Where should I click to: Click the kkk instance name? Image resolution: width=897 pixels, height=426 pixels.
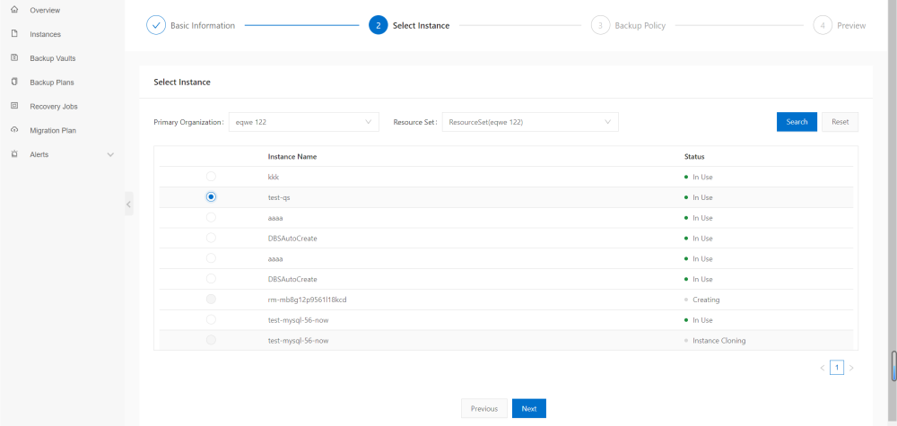[274, 177]
